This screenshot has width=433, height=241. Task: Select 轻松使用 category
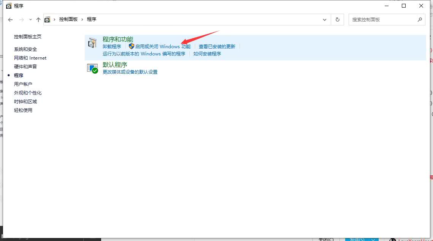pyautogui.click(x=23, y=110)
